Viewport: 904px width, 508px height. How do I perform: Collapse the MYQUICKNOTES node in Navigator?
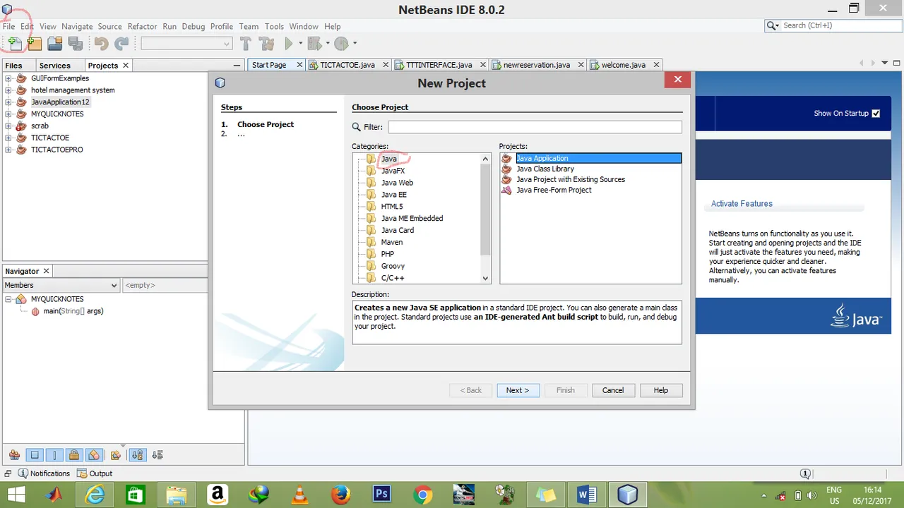click(x=8, y=299)
